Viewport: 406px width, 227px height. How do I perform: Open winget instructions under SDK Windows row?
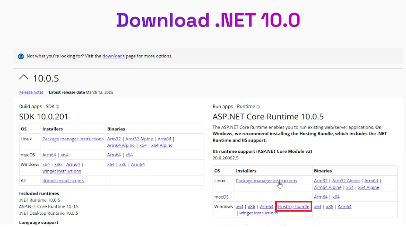pyautogui.click(x=61, y=171)
